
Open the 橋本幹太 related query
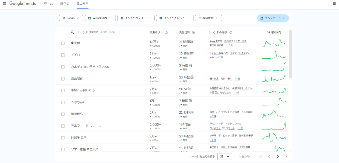coord(214,79)
